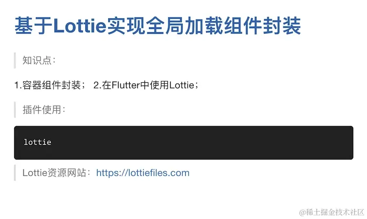Click the gray quote bar beside 知识点

click(x=15, y=60)
